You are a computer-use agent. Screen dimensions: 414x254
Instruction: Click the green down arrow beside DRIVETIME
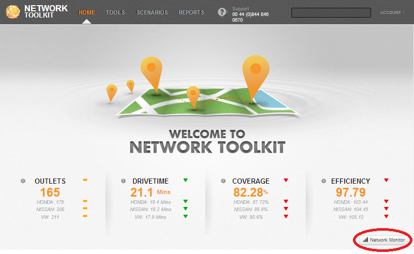(x=185, y=180)
